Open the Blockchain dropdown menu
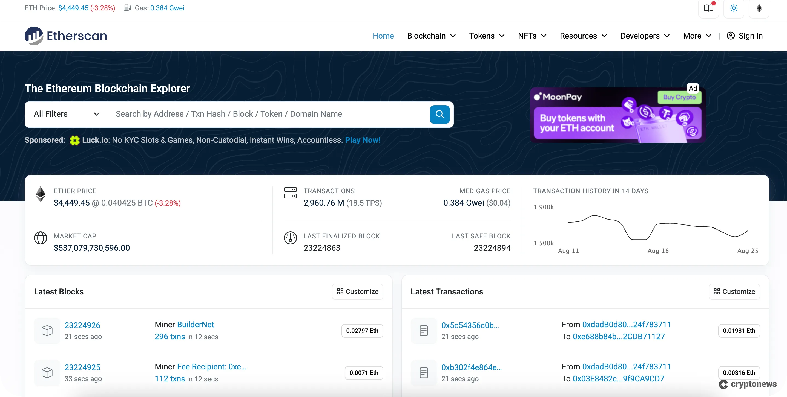Screen dimensions: 787x397 tap(431, 36)
